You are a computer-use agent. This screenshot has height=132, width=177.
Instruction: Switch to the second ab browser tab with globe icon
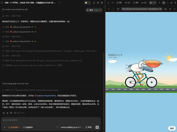click(144, 3)
